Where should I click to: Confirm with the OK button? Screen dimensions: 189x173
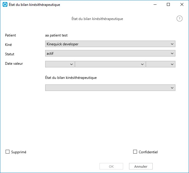click(x=111, y=166)
